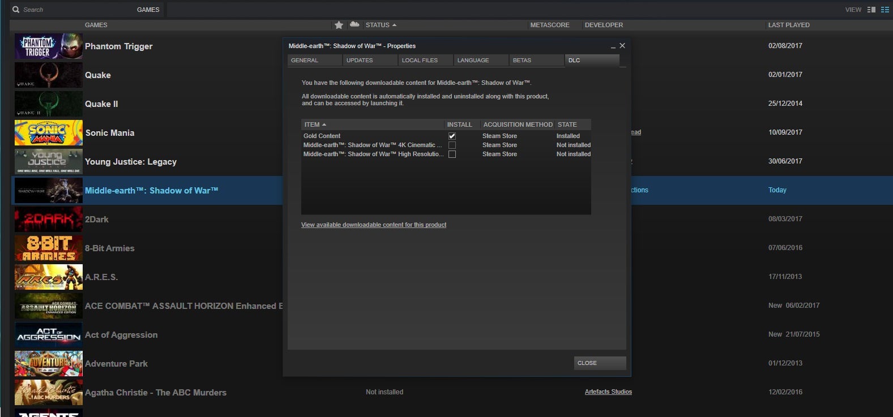Viewport: 893px width, 417px height.
Task: Select the 8-Bit Armies logo
Action: click(x=49, y=248)
